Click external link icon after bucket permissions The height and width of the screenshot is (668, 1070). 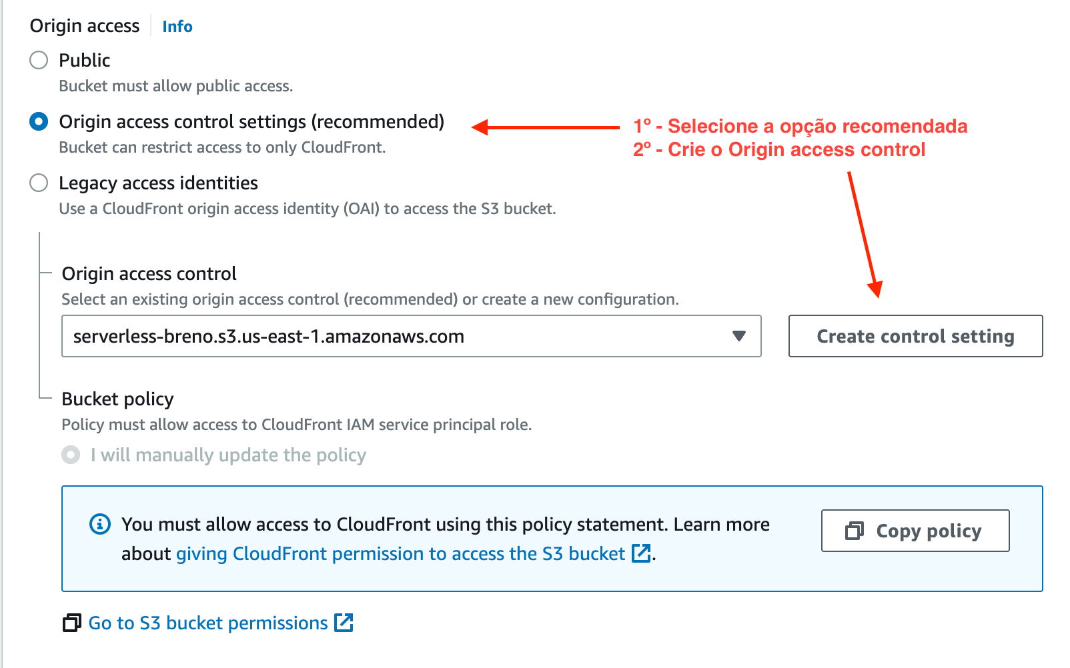[x=344, y=623]
